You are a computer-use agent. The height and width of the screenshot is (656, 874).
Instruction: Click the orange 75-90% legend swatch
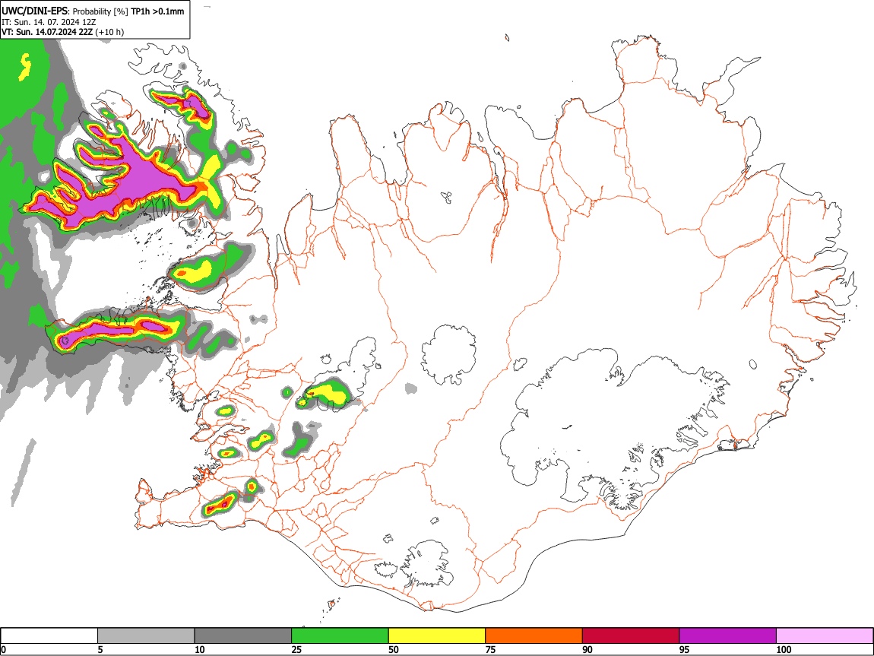pos(534,636)
